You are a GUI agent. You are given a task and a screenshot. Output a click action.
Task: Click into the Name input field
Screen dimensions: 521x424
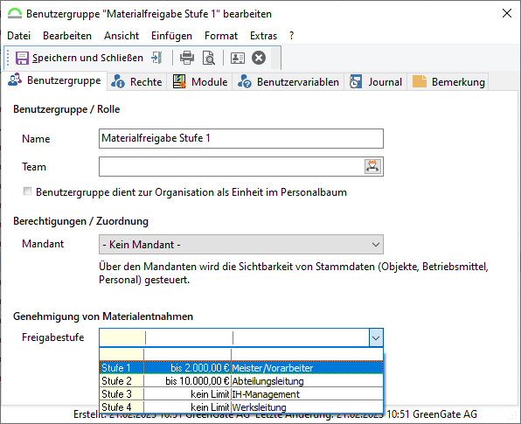[x=241, y=138]
